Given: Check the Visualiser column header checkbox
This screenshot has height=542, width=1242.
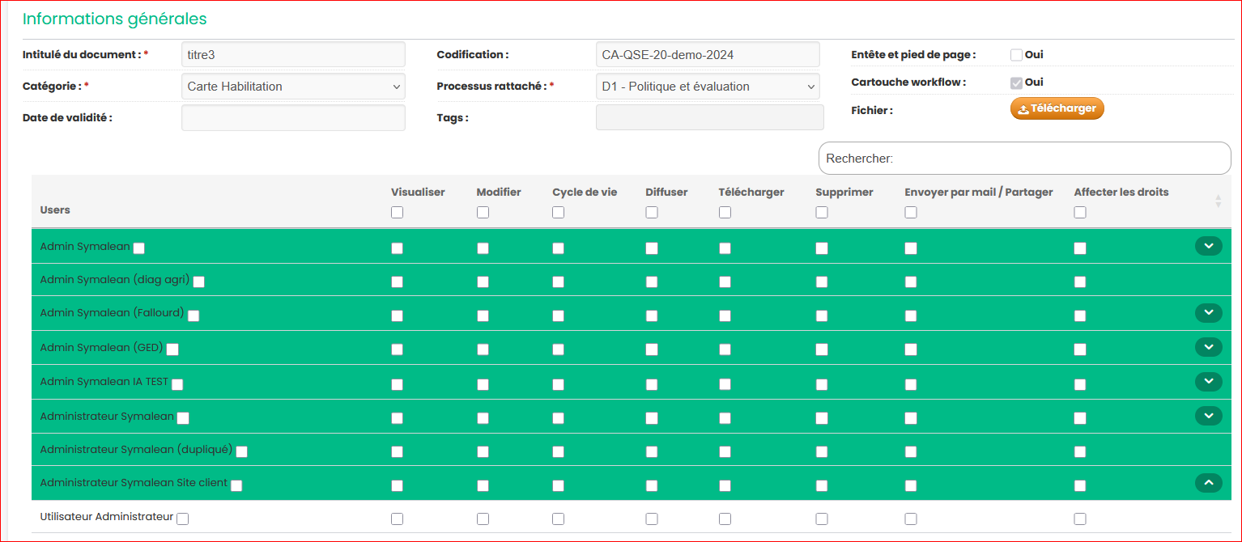Looking at the screenshot, I should pos(397,212).
